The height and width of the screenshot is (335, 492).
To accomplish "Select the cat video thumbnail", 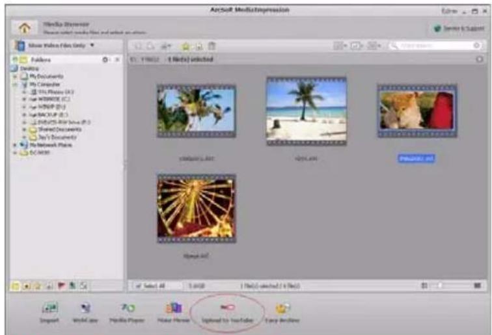I will [x=417, y=111].
